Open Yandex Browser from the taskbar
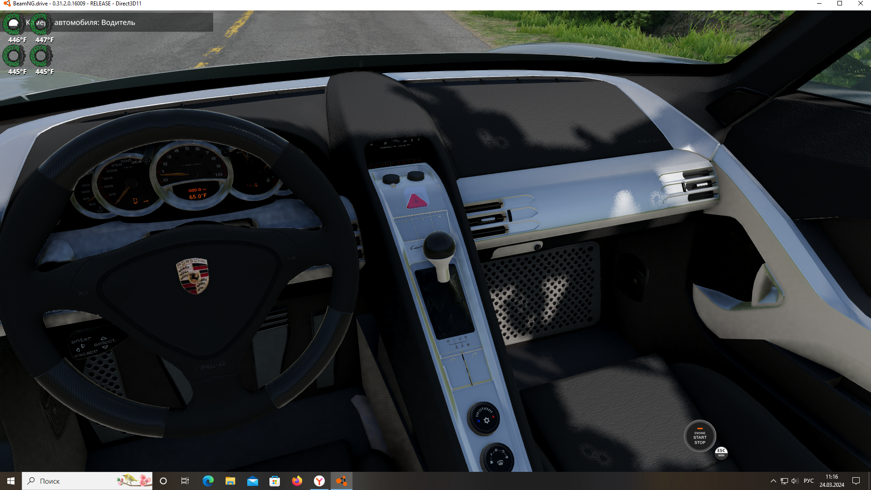Image resolution: width=871 pixels, height=490 pixels. (x=319, y=481)
